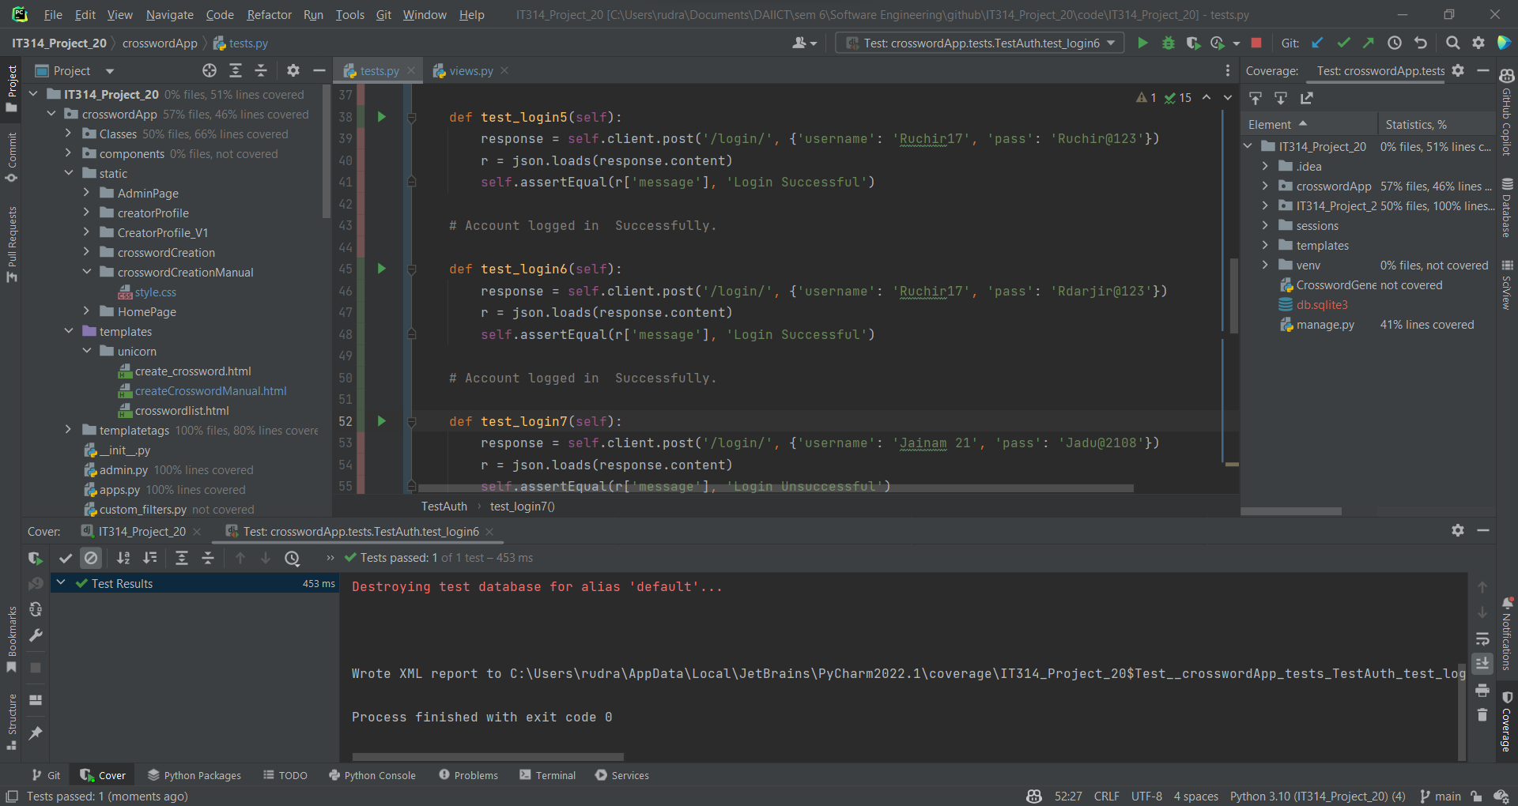Open IDE settings gear in toolbar
The width and height of the screenshot is (1518, 806).
click(x=1478, y=43)
